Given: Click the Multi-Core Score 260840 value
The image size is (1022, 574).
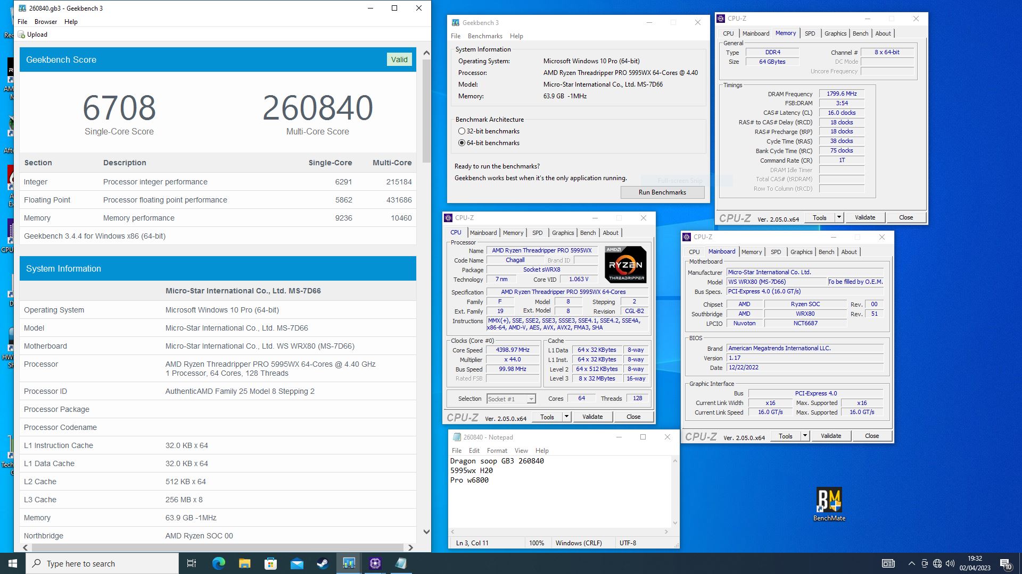Looking at the screenshot, I should tap(317, 108).
